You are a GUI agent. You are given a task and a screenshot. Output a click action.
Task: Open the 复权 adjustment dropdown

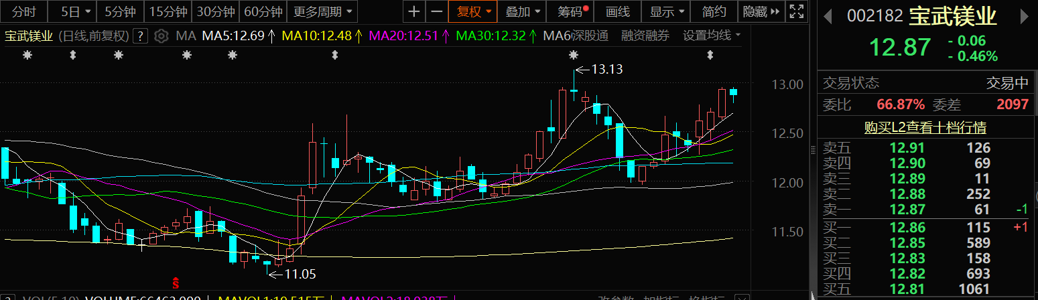(473, 11)
